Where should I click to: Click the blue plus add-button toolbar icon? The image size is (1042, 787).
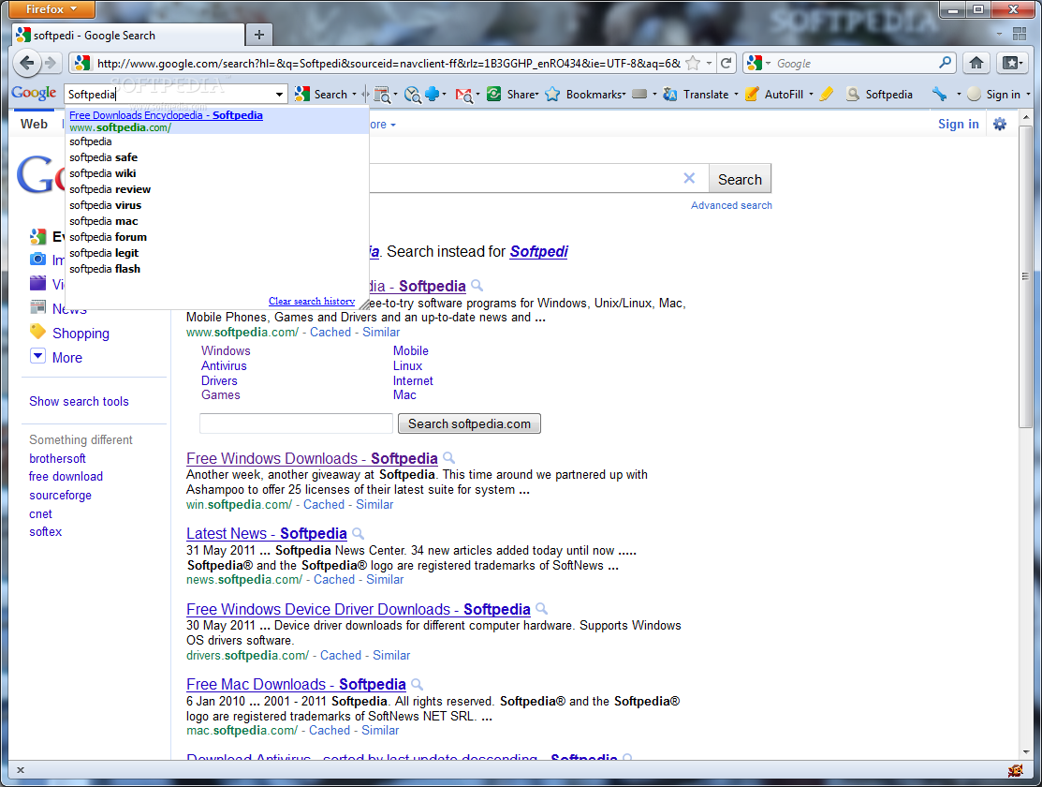pos(432,95)
